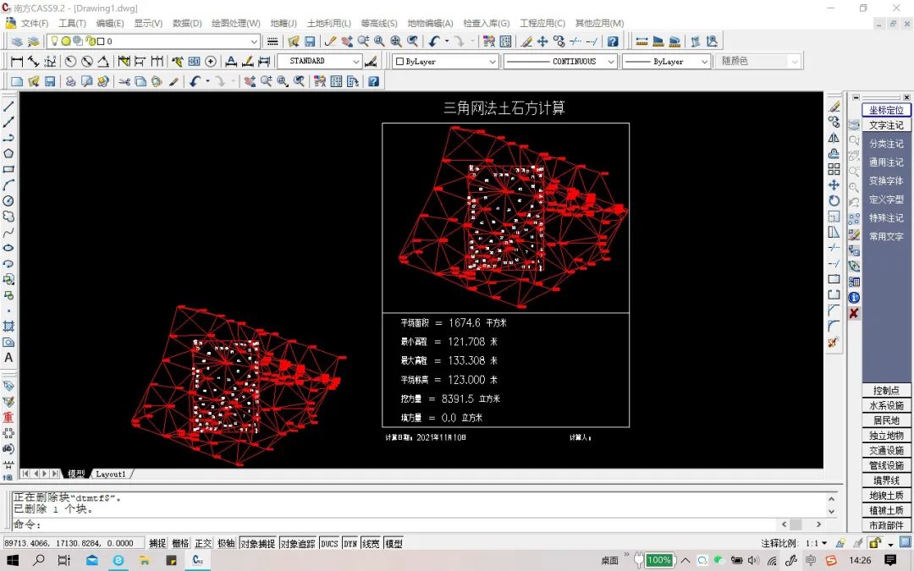
Task: Open Windows Start menu
Action: [12, 561]
